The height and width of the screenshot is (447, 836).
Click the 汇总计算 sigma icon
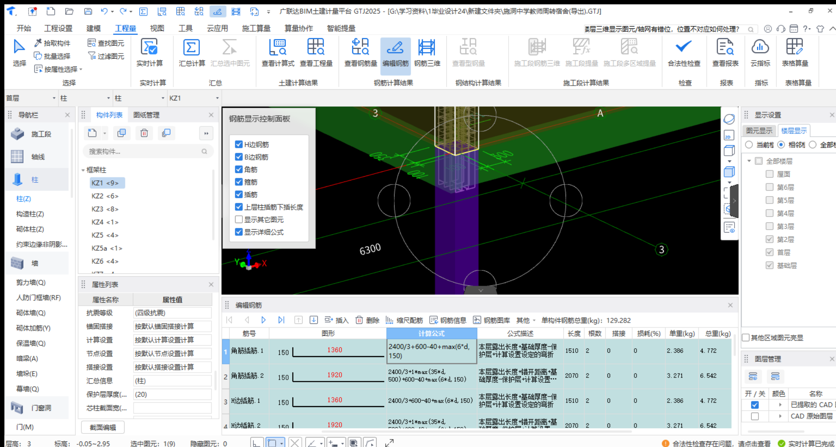pyautogui.click(x=191, y=47)
